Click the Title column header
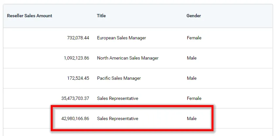The image size is (276, 136). (x=101, y=16)
